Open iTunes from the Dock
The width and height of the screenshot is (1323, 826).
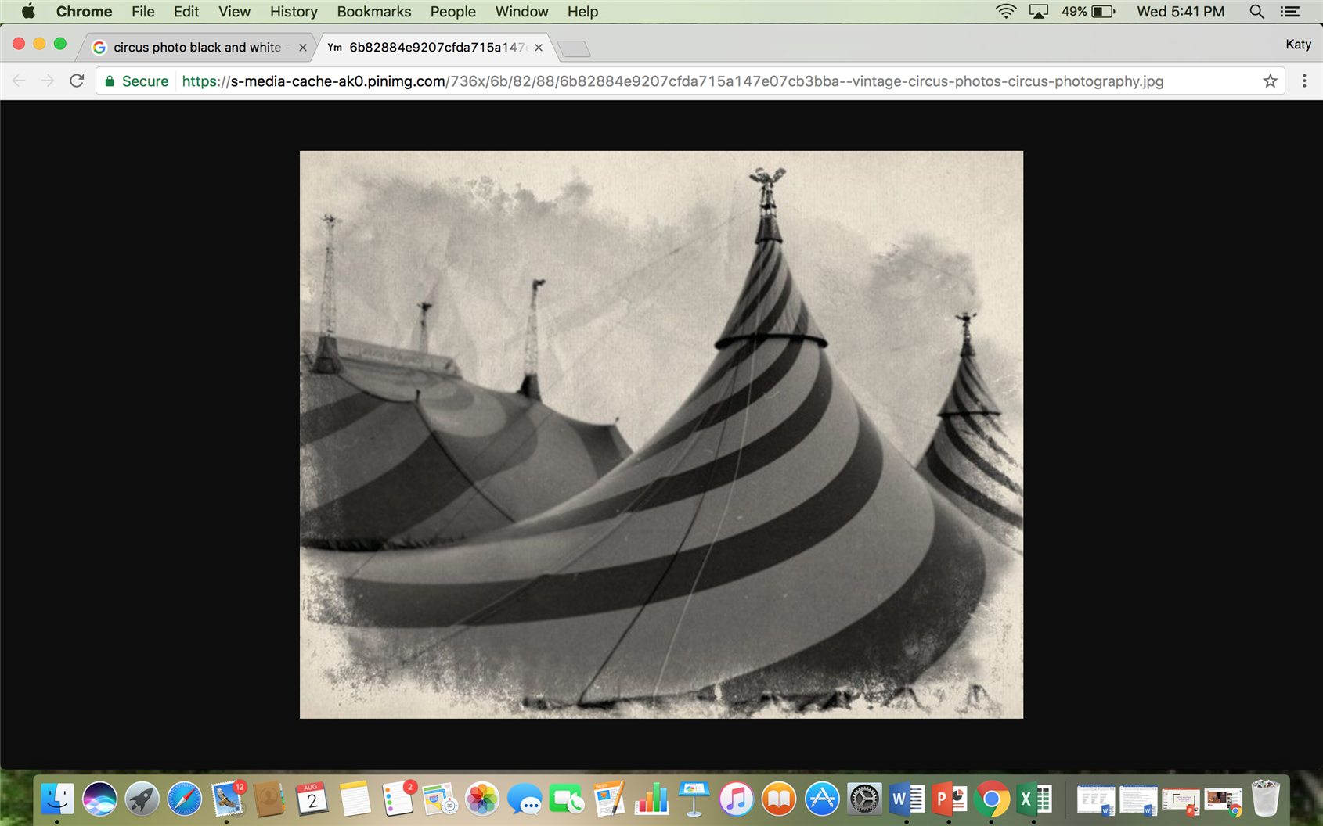click(x=736, y=799)
